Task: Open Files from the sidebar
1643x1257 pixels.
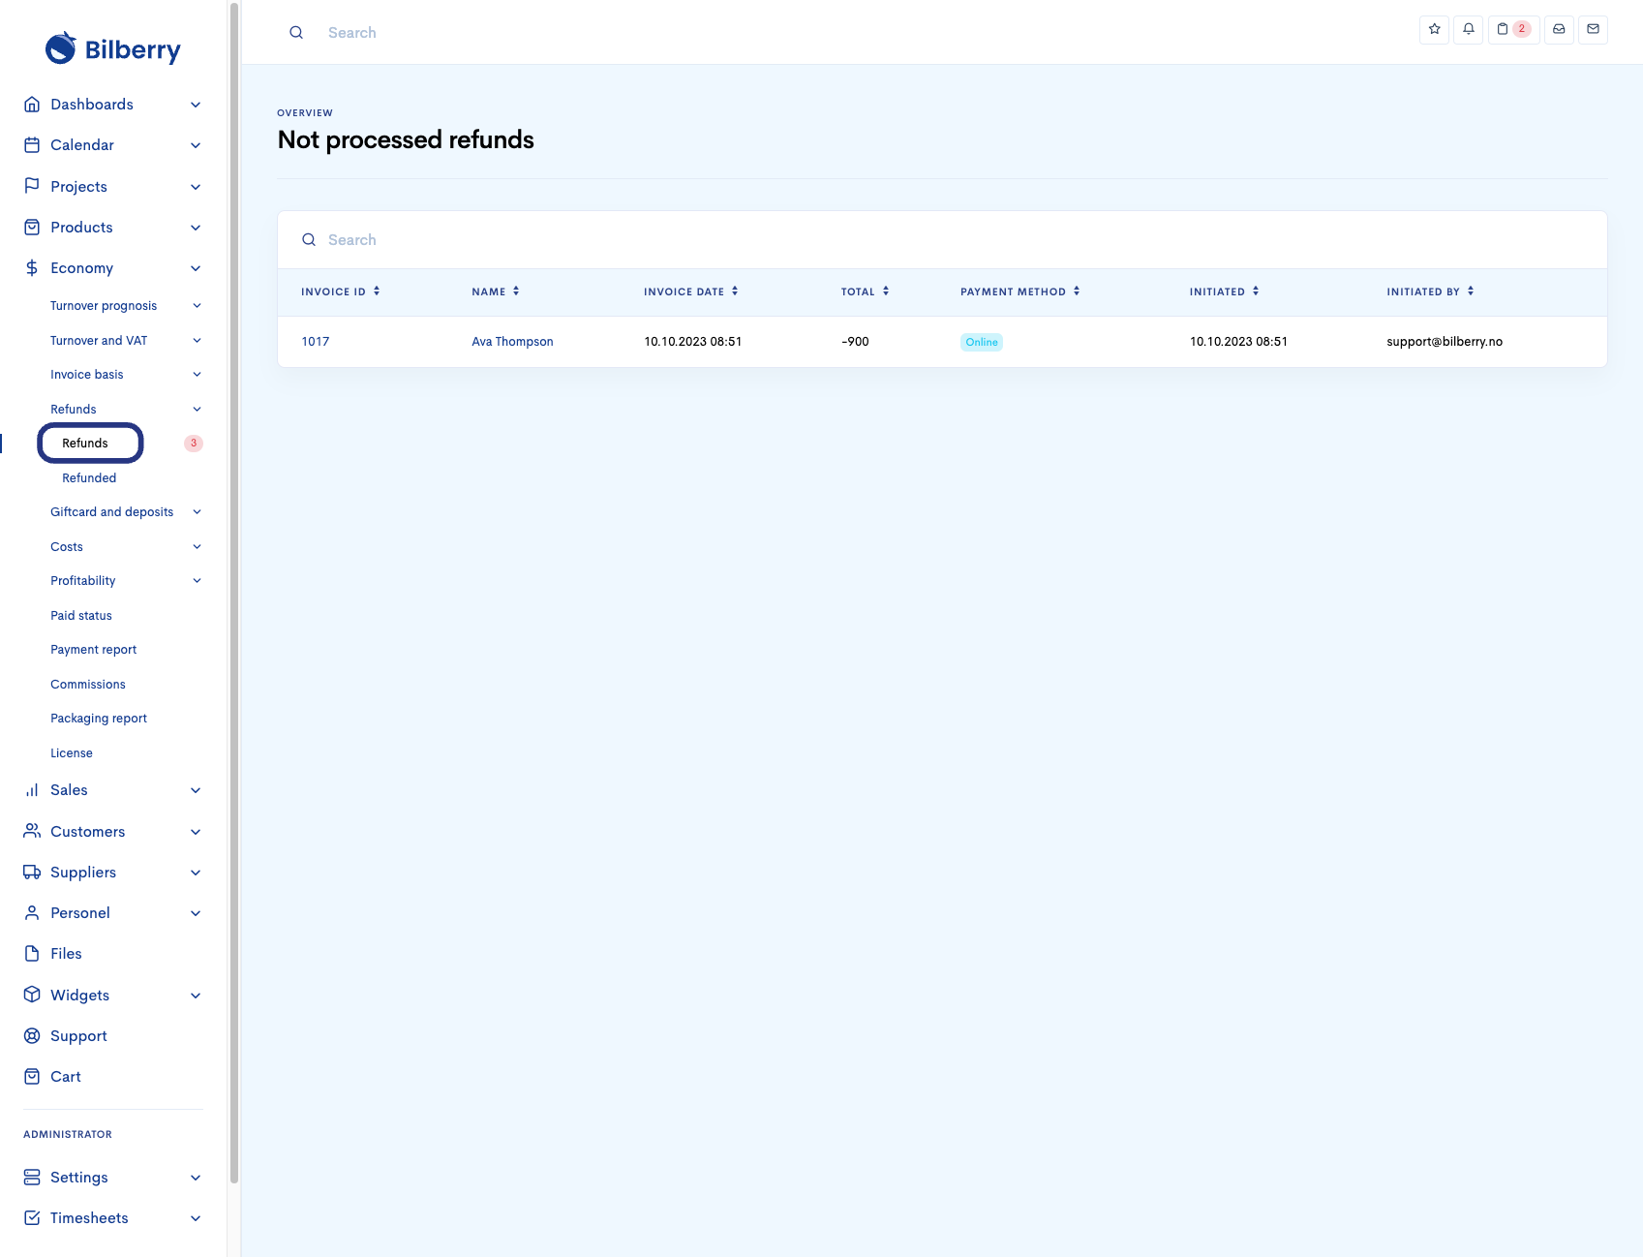Action: click(66, 954)
